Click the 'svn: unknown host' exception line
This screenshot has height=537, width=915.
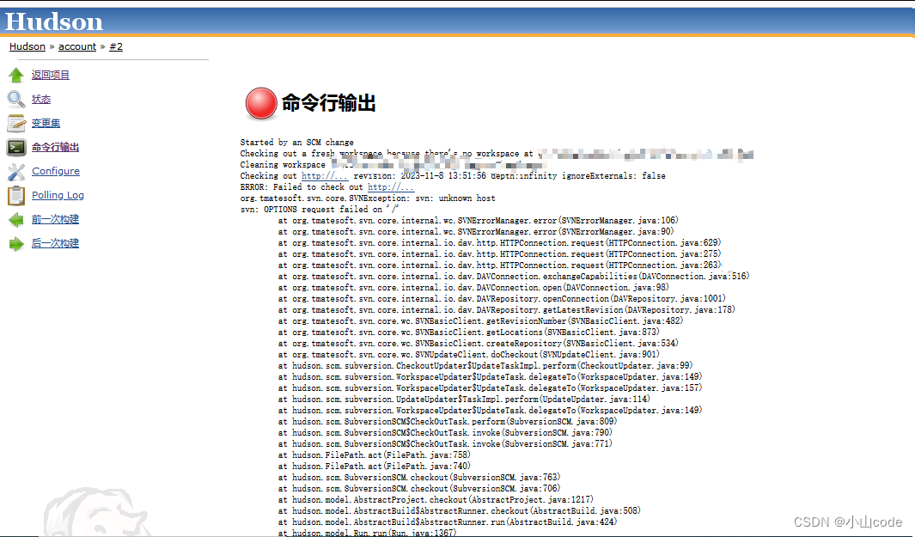(368, 198)
